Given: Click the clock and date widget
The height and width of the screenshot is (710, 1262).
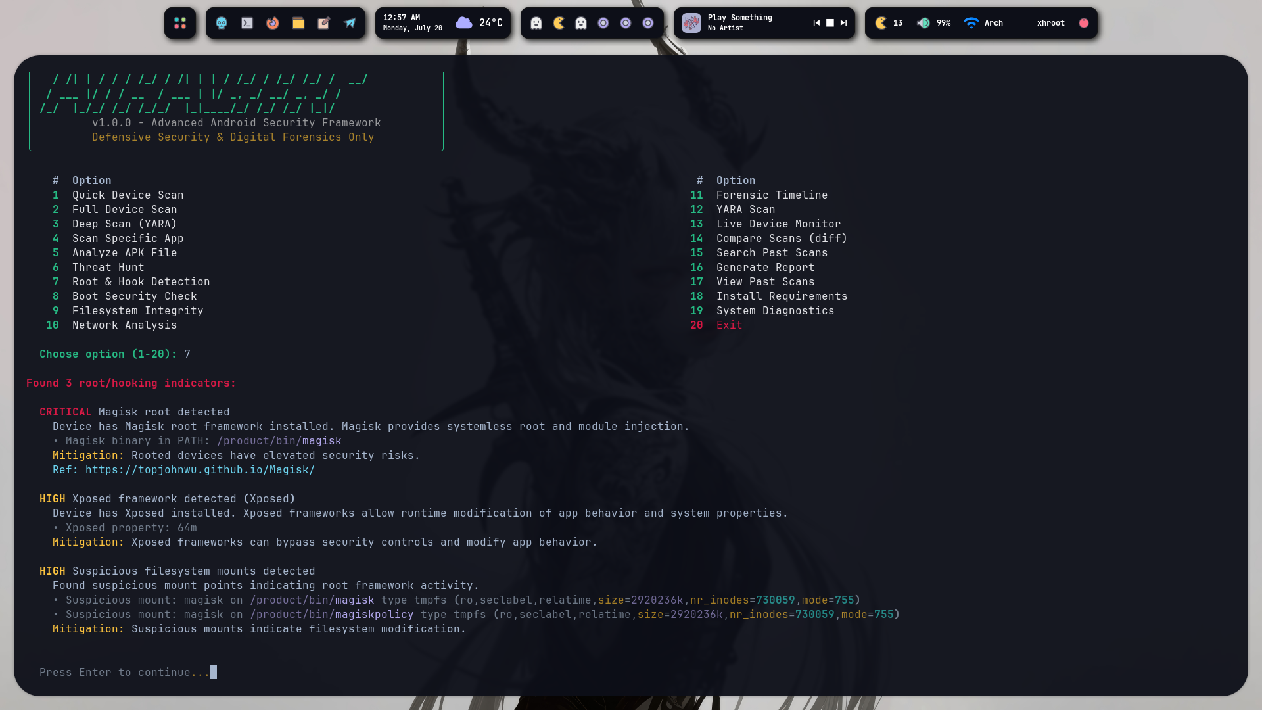Looking at the screenshot, I should point(413,23).
